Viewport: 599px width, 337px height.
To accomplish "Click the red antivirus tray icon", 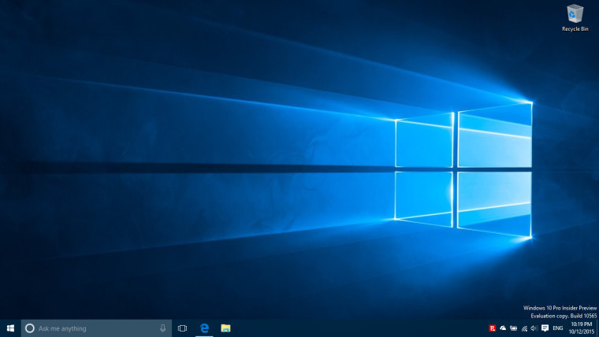I will coord(493,328).
